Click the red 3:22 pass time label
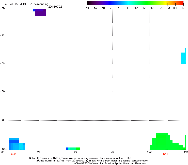188x165 pixels. pos(13,154)
